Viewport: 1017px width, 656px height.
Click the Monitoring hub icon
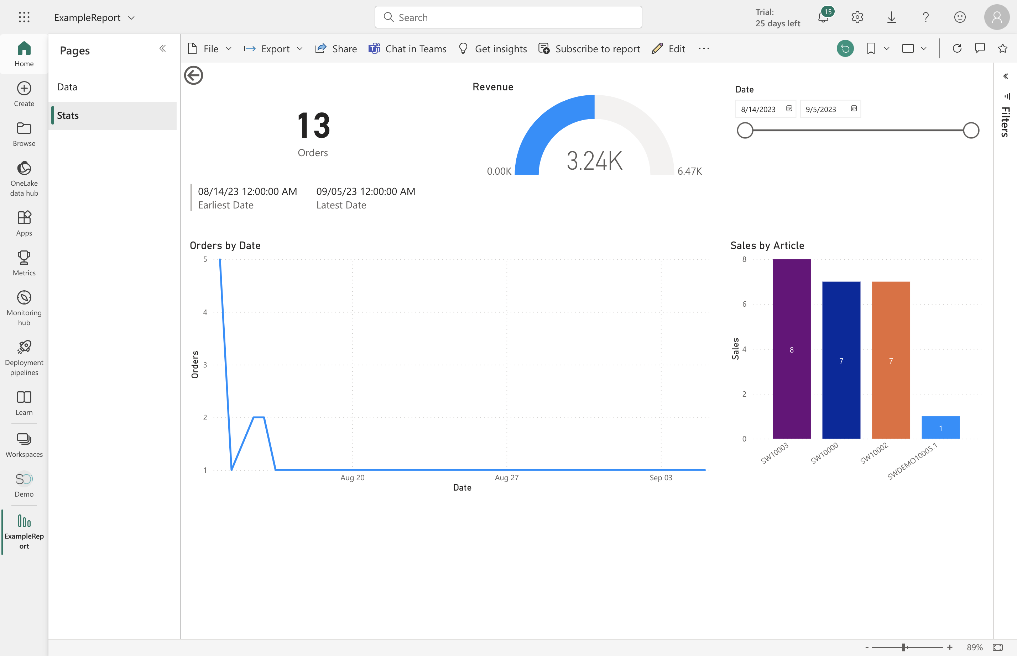24,297
